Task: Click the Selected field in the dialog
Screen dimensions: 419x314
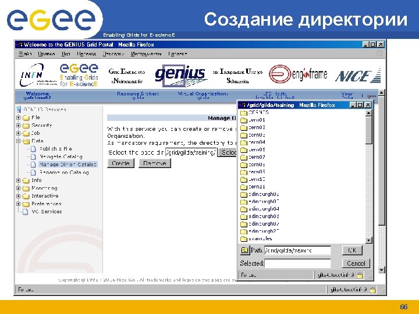Action: click(x=297, y=263)
